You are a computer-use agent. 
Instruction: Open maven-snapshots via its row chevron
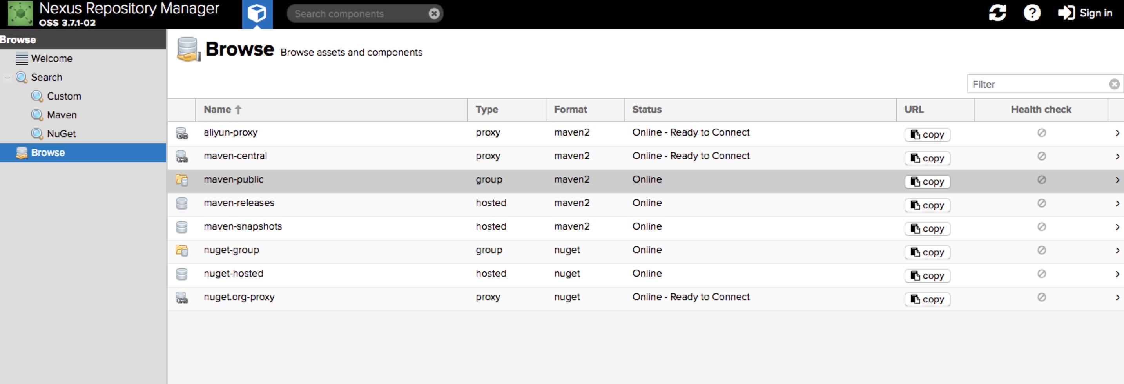[1117, 227]
